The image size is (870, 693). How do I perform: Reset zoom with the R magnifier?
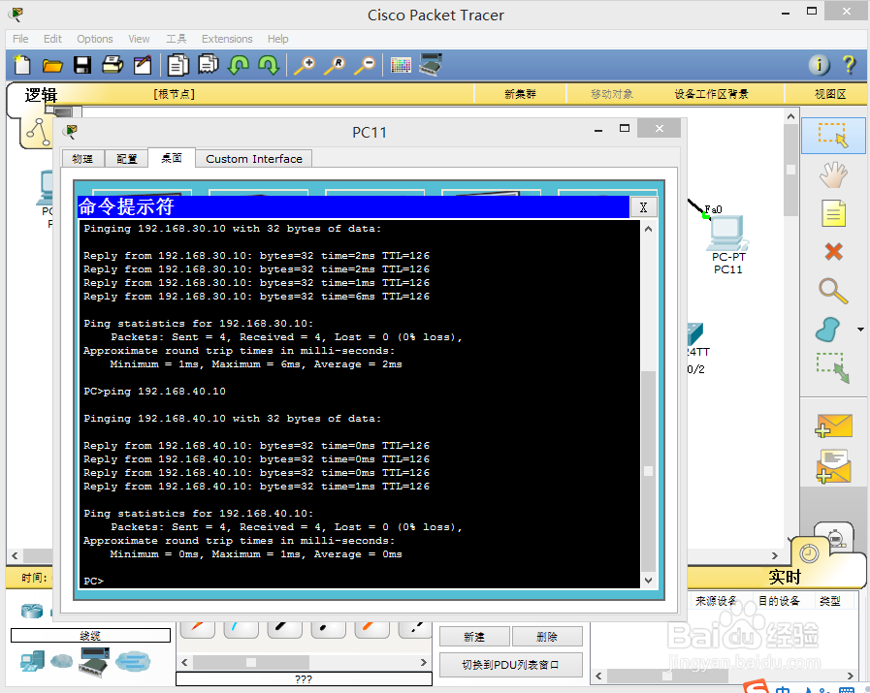336,65
